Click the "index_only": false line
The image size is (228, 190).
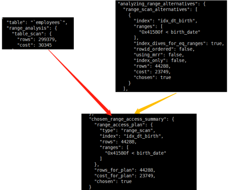point(160,61)
